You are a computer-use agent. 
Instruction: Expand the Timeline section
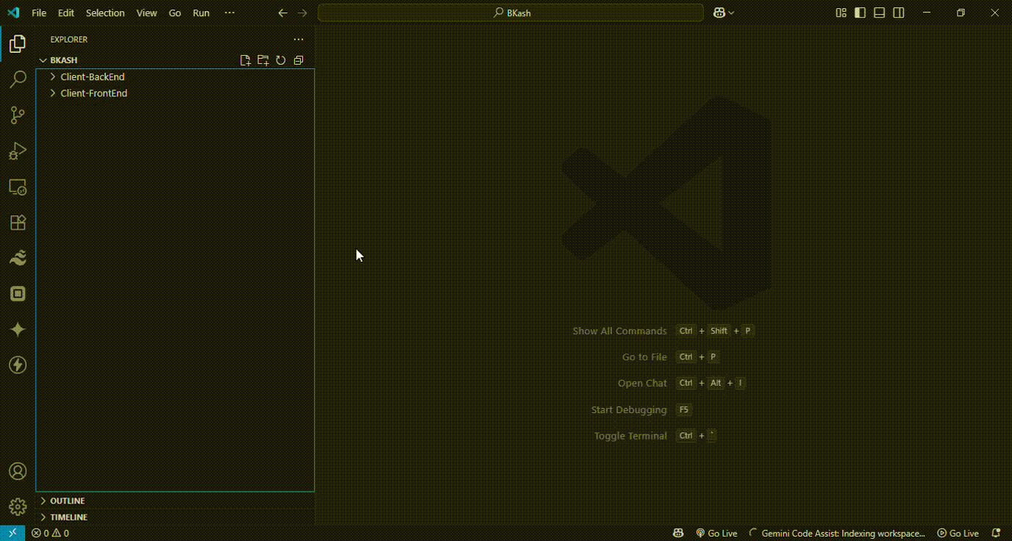[68, 517]
